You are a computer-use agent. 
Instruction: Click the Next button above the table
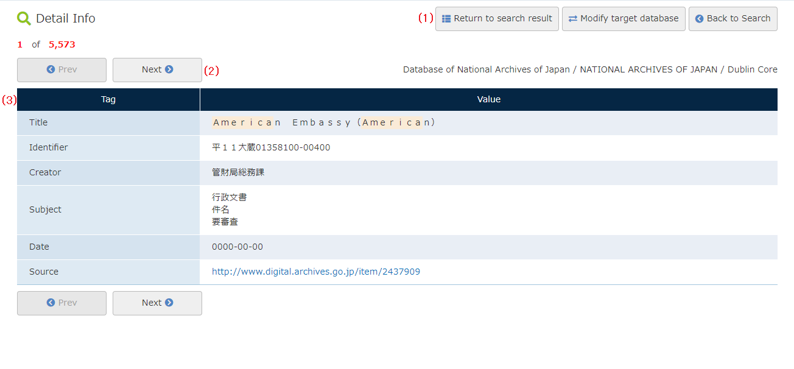click(x=157, y=70)
